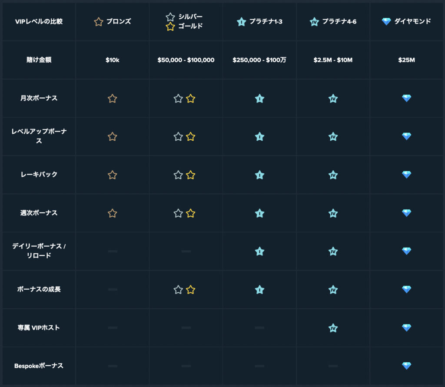Select the platinum I star in the レーキバック row
Viewport: 445px width, 387px height.
259,175
